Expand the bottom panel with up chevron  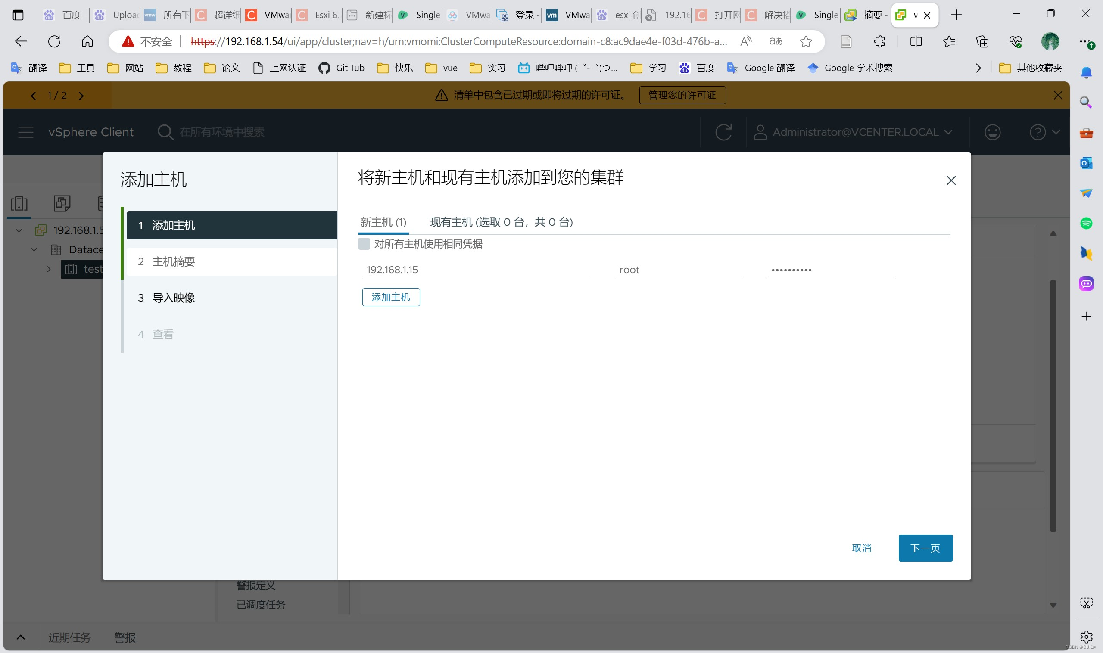pyautogui.click(x=20, y=637)
